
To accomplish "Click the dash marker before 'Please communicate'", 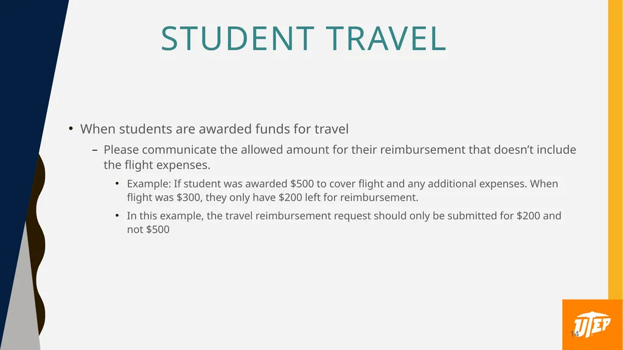I will [94, 150].
